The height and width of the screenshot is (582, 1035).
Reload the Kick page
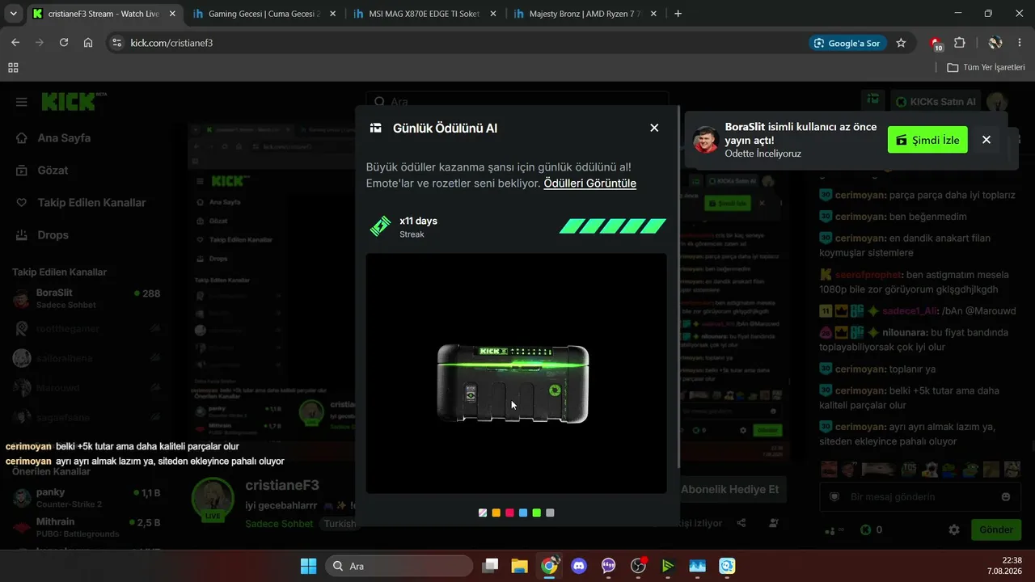(64, 43)
